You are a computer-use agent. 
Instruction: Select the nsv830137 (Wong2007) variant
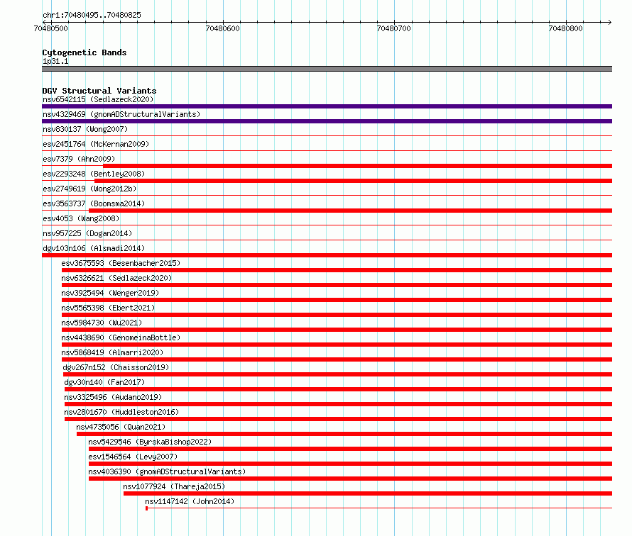(85, 129)
